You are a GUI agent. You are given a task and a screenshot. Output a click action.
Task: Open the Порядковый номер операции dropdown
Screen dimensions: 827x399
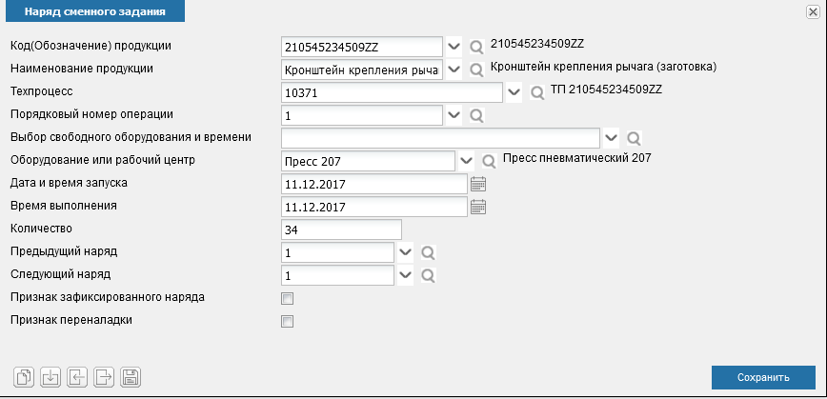point(454,115)
